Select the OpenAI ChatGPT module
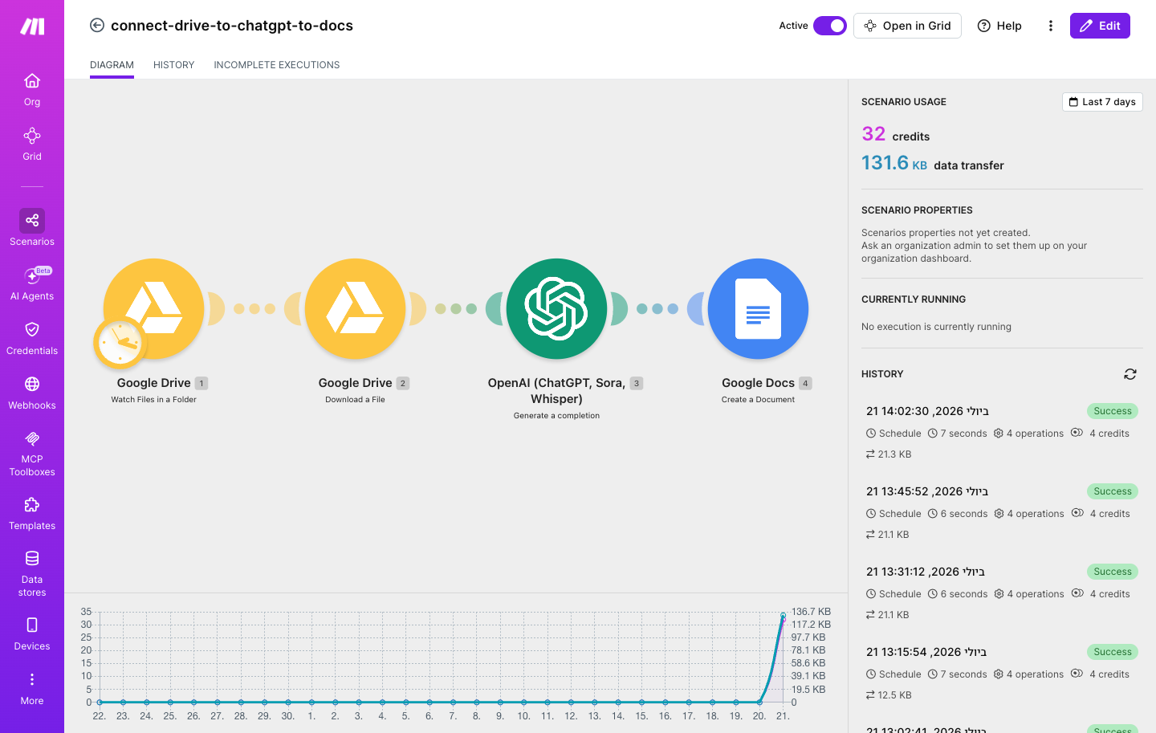This screenshot has width=1156, height=733. pos(556,308)
